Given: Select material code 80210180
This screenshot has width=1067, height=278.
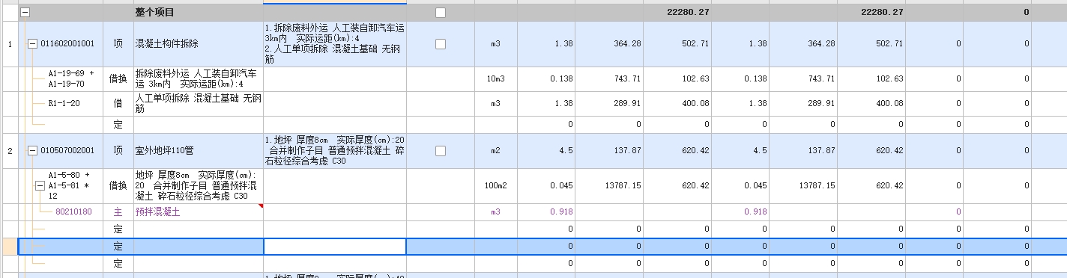Looking at the screenshot, I should (73, 211).
